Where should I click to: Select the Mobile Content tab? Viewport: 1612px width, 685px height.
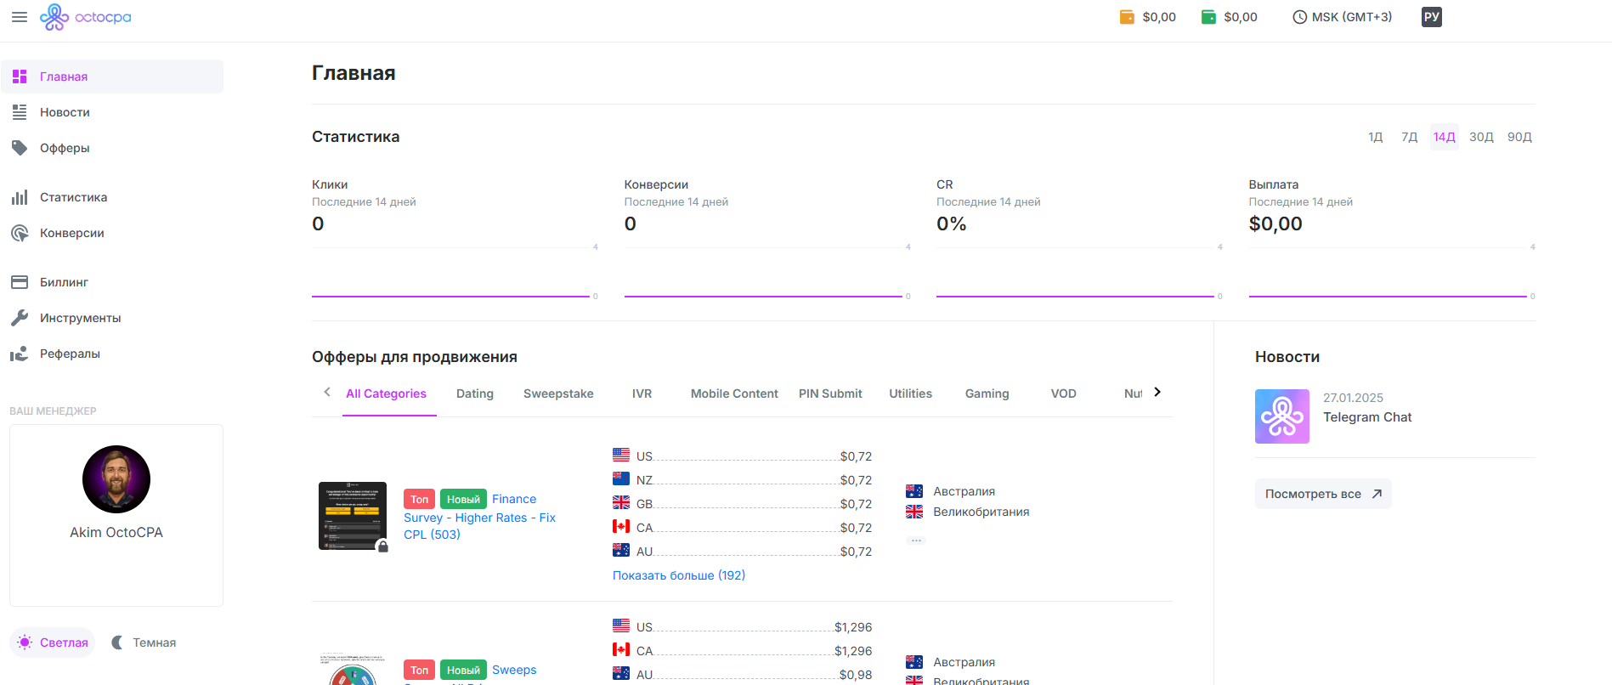734,393
